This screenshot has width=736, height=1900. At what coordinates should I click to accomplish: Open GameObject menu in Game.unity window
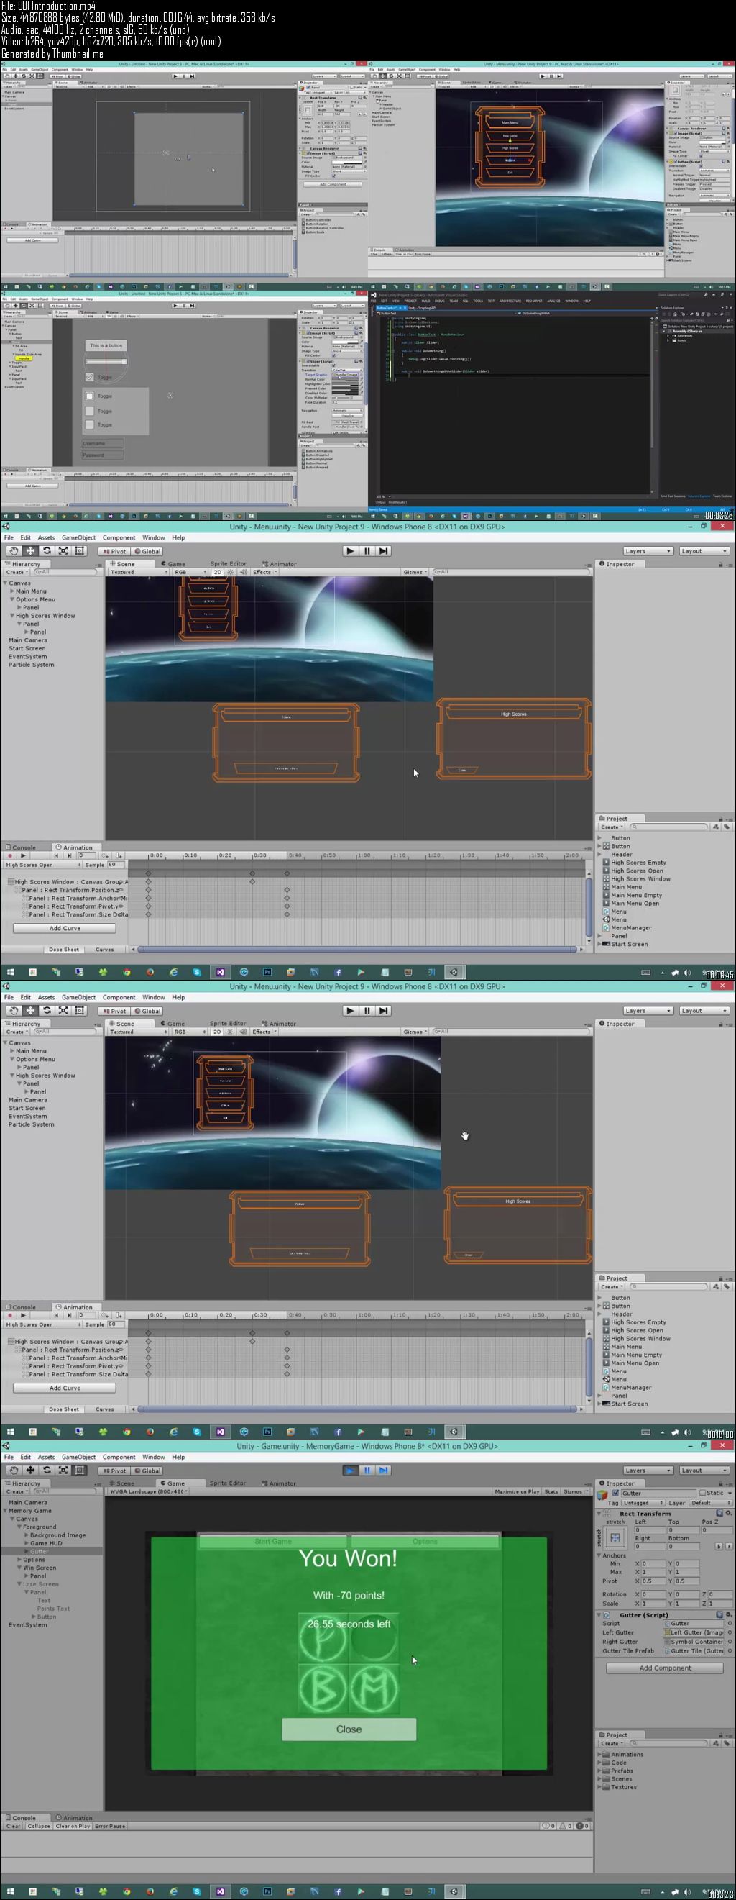(78, 1458)
